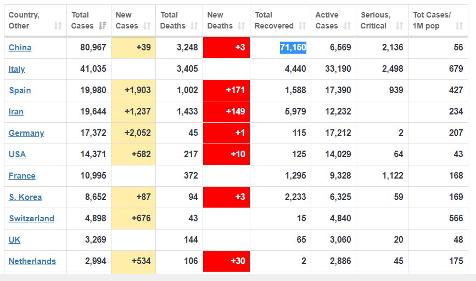
Task: Click the Serious, Critical header label
Action: pyautogui.click(x=376, y=20)
